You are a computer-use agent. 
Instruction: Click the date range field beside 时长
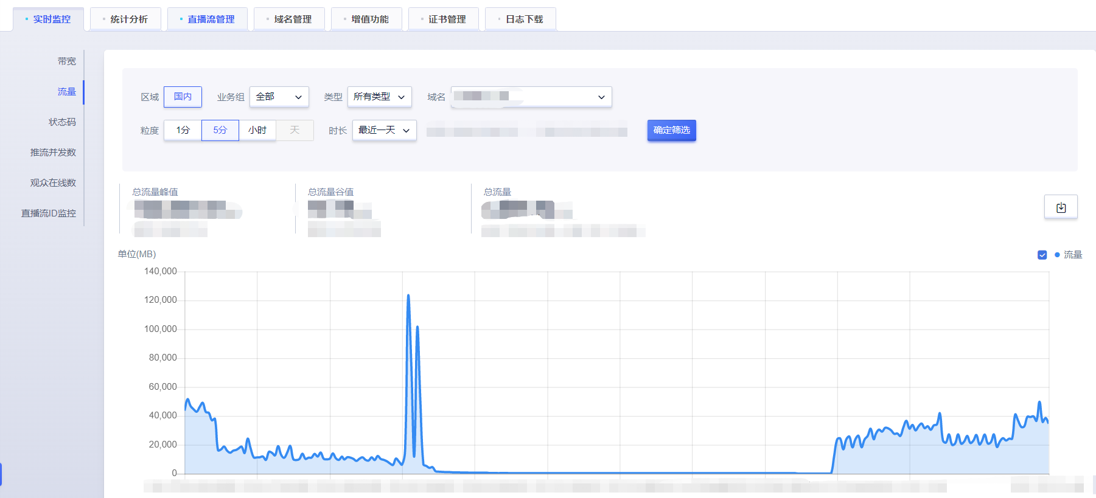point(527,130)
